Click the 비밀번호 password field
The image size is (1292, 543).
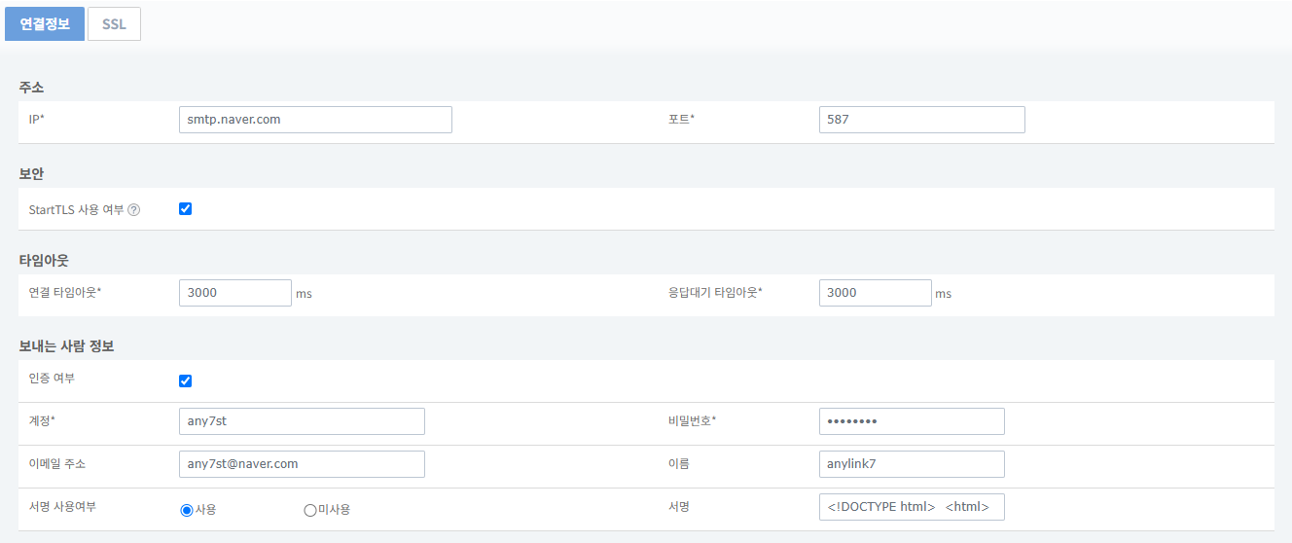point(912,421)
